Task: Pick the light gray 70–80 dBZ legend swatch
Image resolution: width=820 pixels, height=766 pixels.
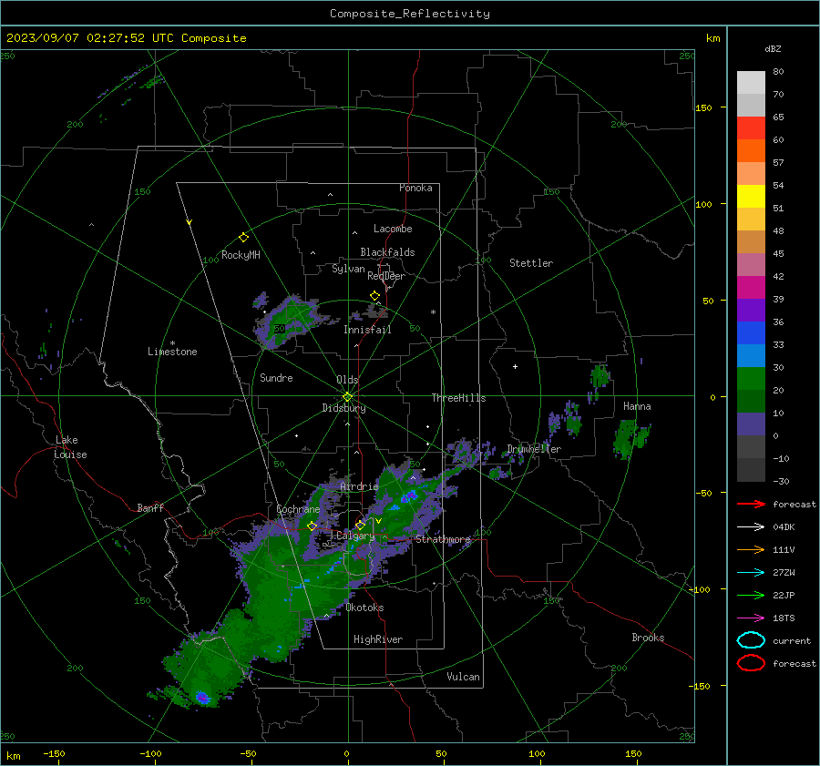Action: 751,82
